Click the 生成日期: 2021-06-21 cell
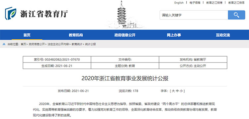Viewport: 249px width, 119px height. pyautogui.click(x=57, y=66)
